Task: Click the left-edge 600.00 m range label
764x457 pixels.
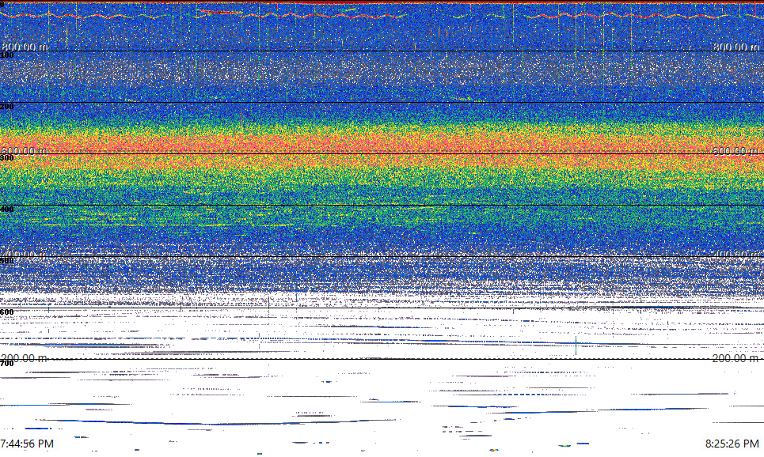Action: coord(25,151)
